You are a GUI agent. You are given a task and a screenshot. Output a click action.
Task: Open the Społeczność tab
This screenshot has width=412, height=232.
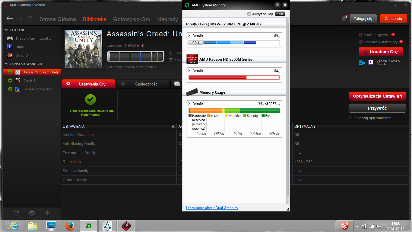[143, 84]
